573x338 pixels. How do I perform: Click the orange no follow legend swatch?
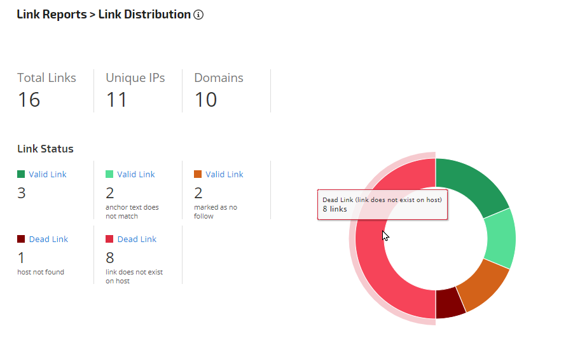(198, 174)
